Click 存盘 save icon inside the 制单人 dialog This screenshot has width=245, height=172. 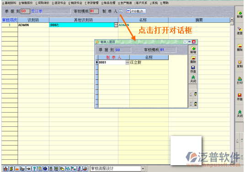193,69
